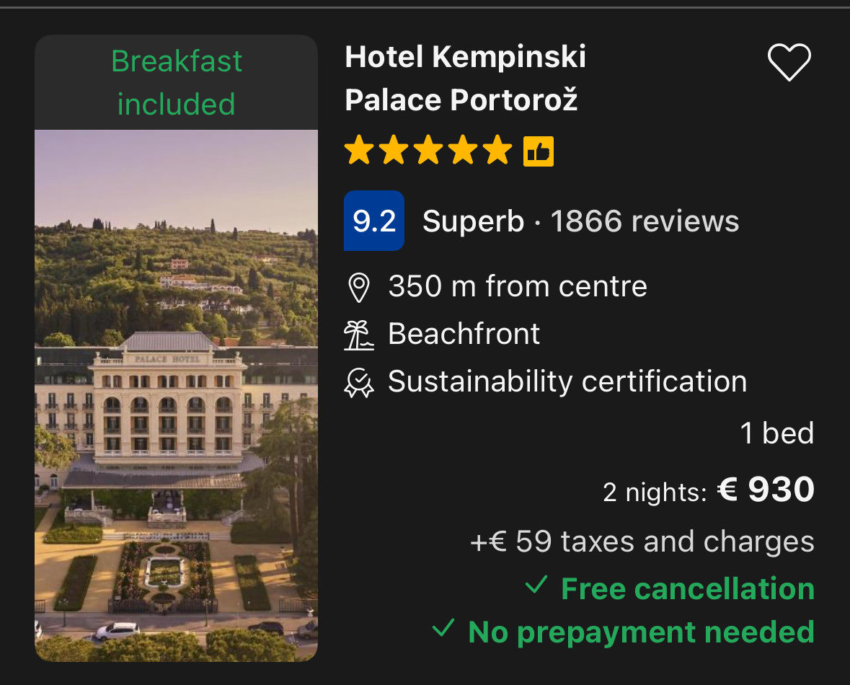Click the checkmark beside No prepayment needed

[x=443, y=629]
